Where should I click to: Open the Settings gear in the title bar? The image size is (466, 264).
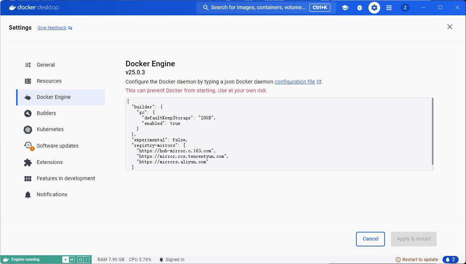tap(374, 7)
